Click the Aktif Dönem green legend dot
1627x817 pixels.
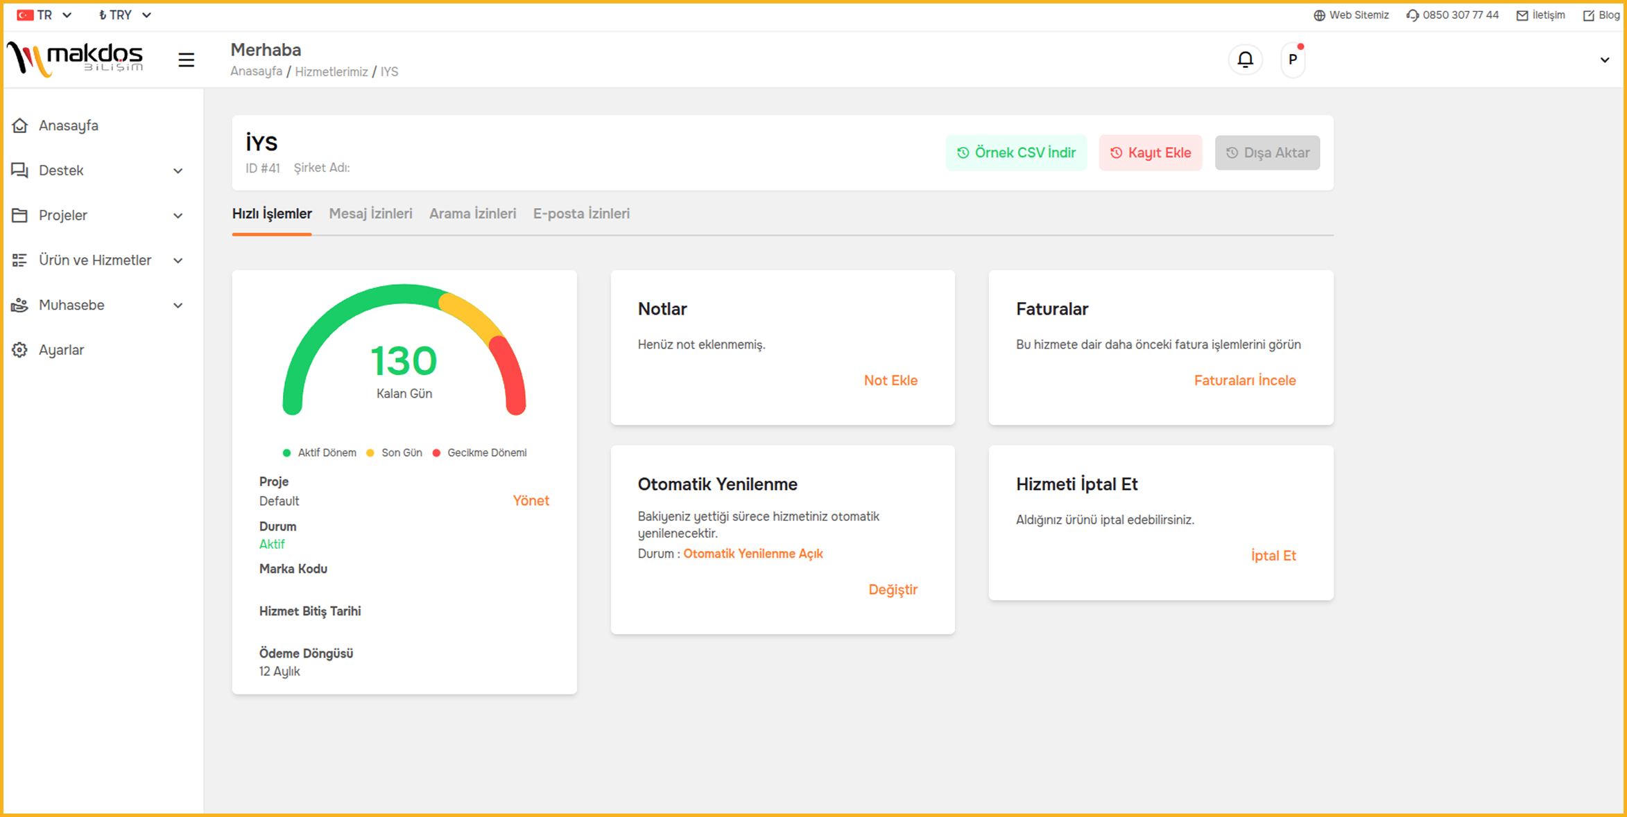pyautogui.click(x=286, y=453)
